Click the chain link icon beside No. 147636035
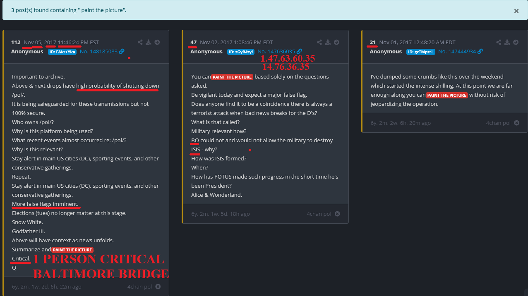 click(x=299, y=52)
